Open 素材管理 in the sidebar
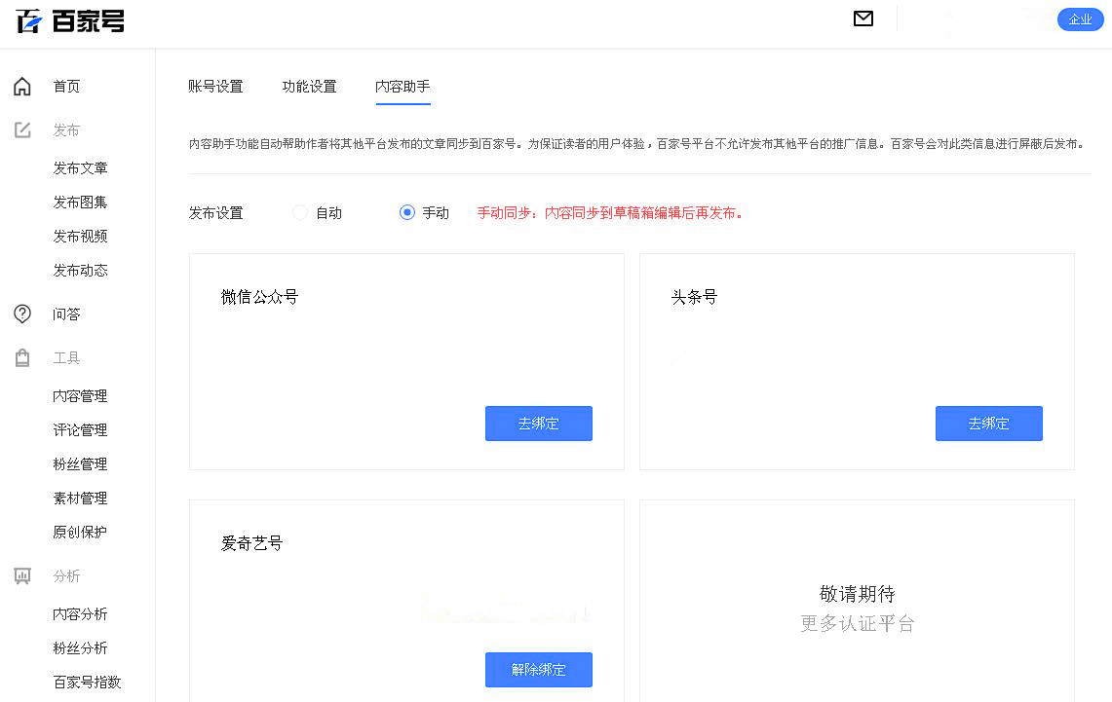The width and height of the screenshot is (1112, 702). [x=80, y=498]
